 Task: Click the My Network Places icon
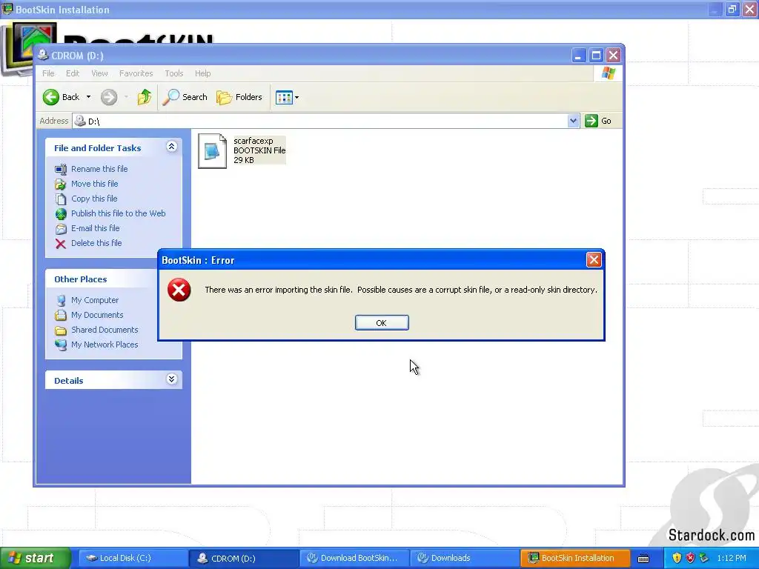coord(61,345)
